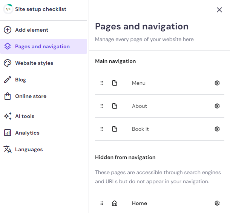Click the setup progress circle indicator
The height and width of the screenshot is (213, 230).
coord(8,9)
